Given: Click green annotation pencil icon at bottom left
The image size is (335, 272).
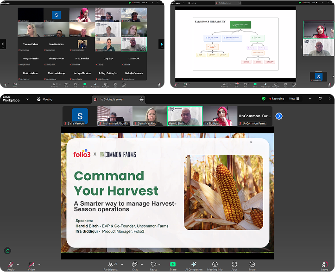Looking at the screenshot, I should pos(7,250).
